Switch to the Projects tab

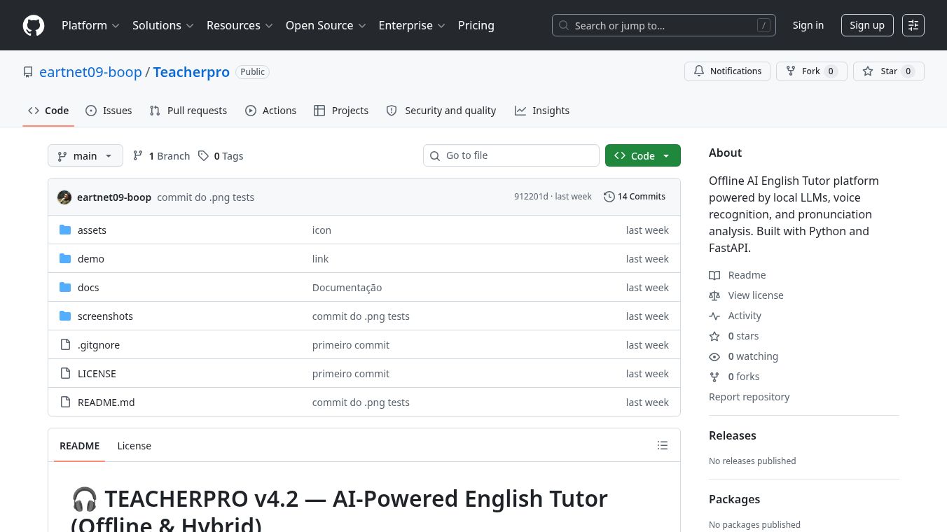coord(341,111)
